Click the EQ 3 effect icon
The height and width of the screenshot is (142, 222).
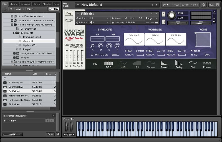109,63
